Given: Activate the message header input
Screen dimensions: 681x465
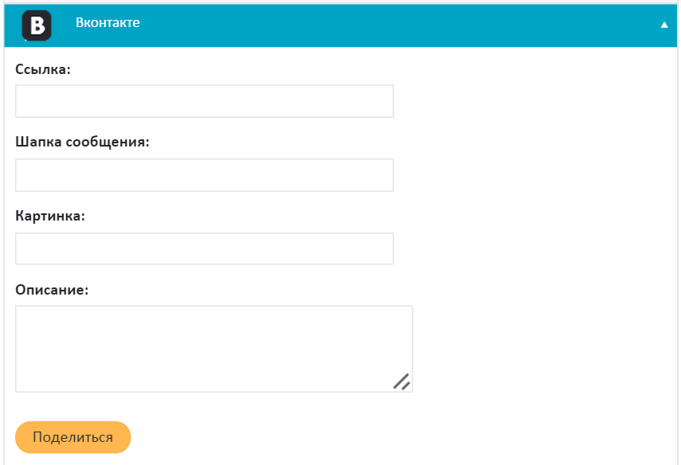Looking at the screenshot, I should 204,175.
